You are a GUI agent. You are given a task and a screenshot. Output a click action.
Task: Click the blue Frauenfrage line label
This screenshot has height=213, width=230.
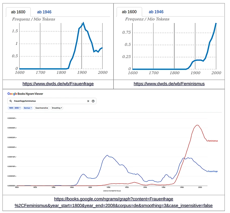click(x=213, y=171)
